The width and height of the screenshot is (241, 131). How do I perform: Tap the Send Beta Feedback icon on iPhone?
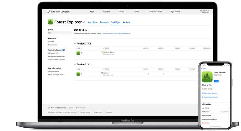[202, 93]
